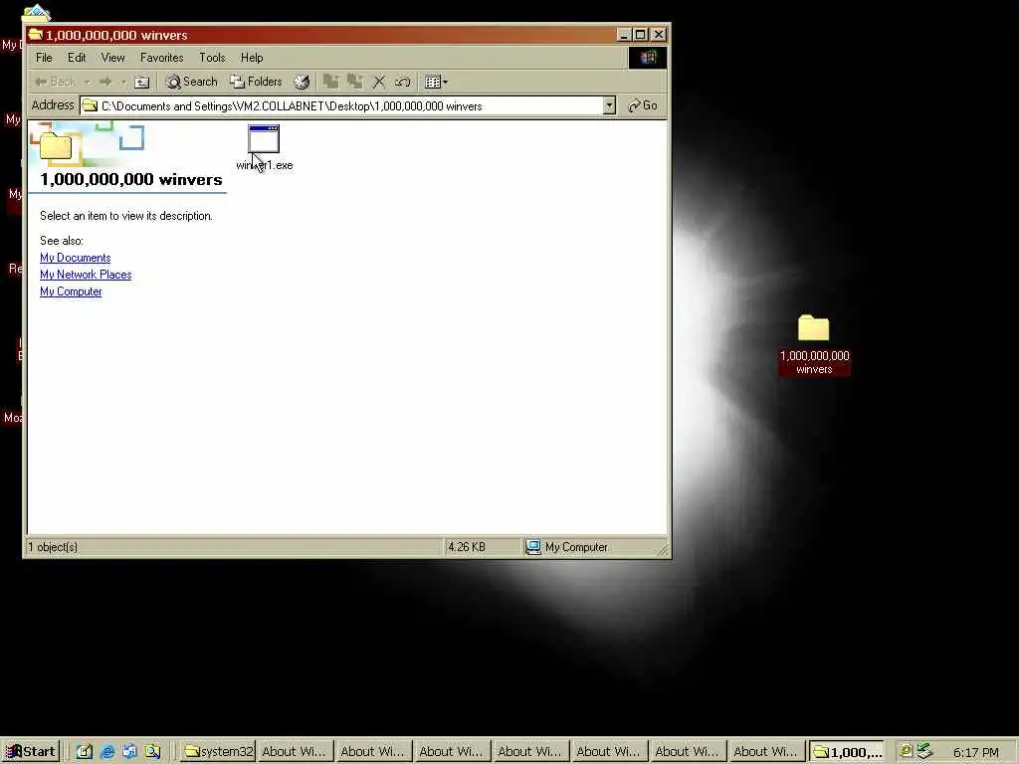The width and height of the screenshot is (1019, 764).
Task: Select the 1,000,000,000 winvers desktop folder
Action: (x=814, y=344)
